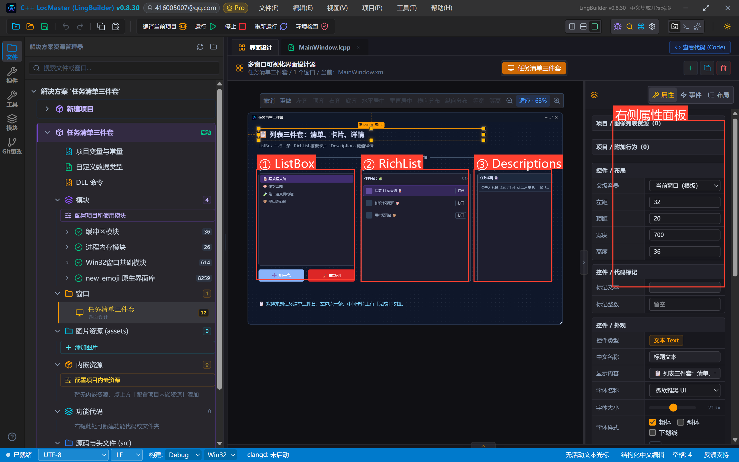Open the 工具(T) menu
The width and height of the screenshot is (739, 462).
point(406,8)
